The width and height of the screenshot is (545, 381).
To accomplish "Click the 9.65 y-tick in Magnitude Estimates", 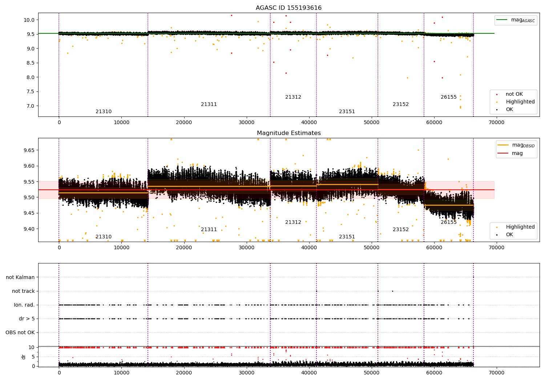I will click(30, 150).
